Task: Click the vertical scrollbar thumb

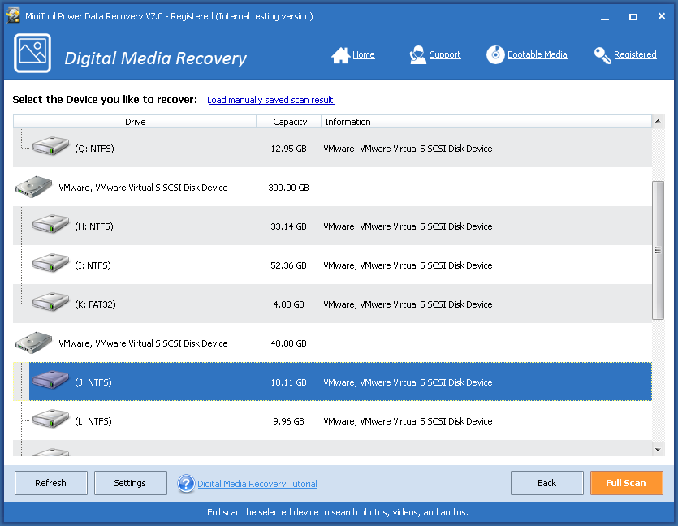Action: [658, 250]
